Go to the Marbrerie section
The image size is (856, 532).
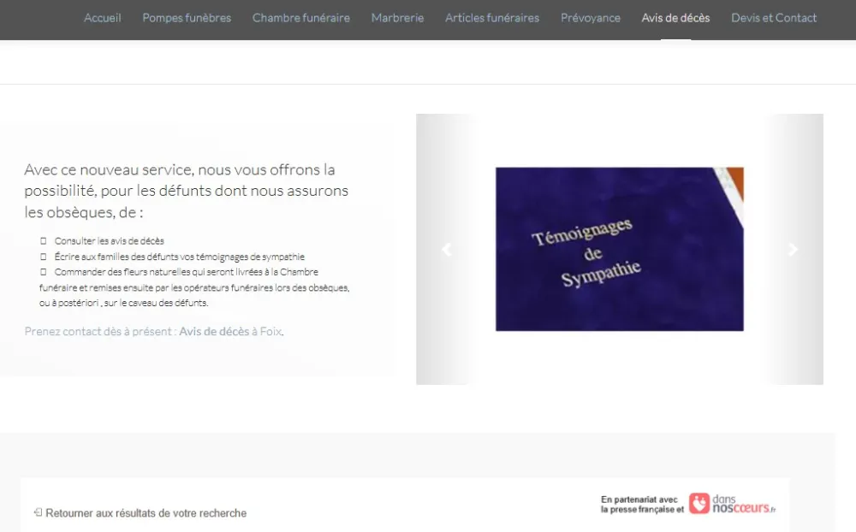point(397,18)
